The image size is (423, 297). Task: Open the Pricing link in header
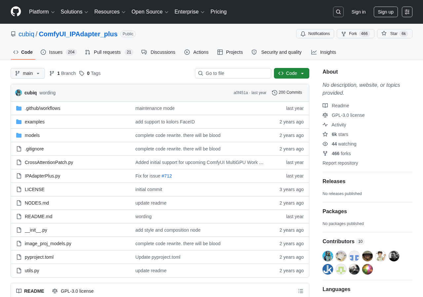[x=218, y=12]
